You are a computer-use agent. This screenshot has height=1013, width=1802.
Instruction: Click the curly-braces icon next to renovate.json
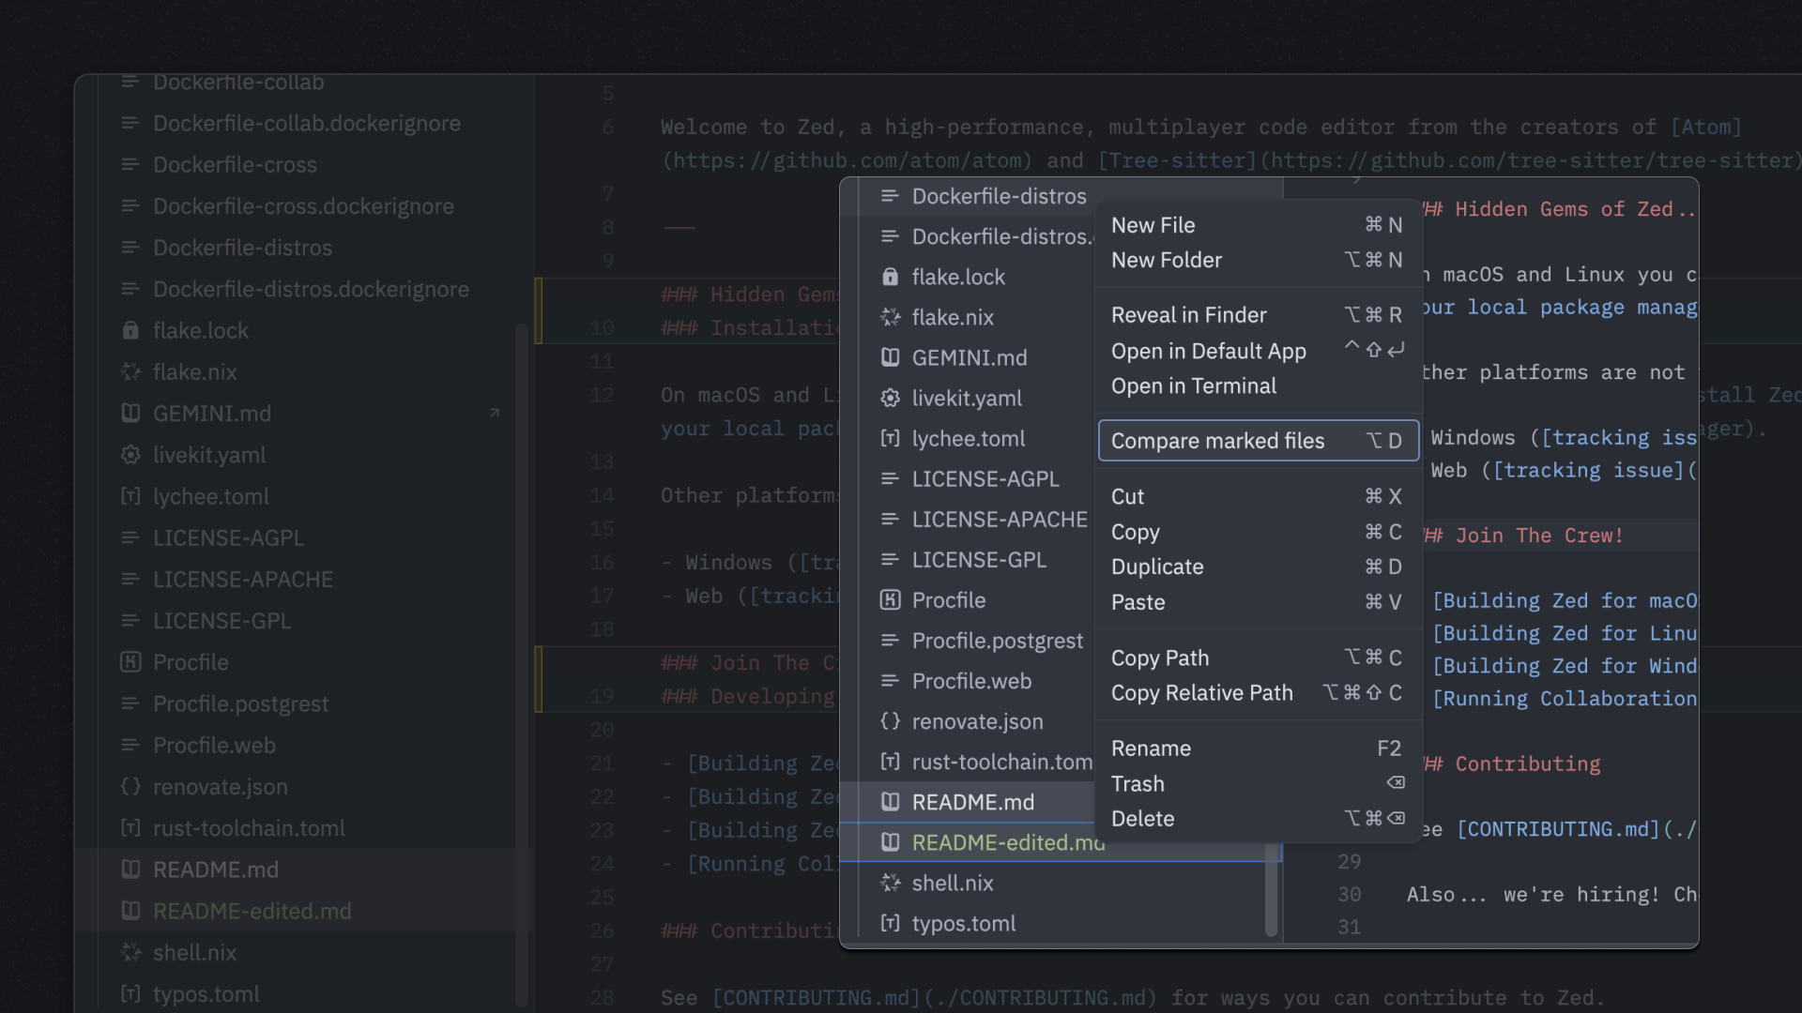tap(131, 787)
